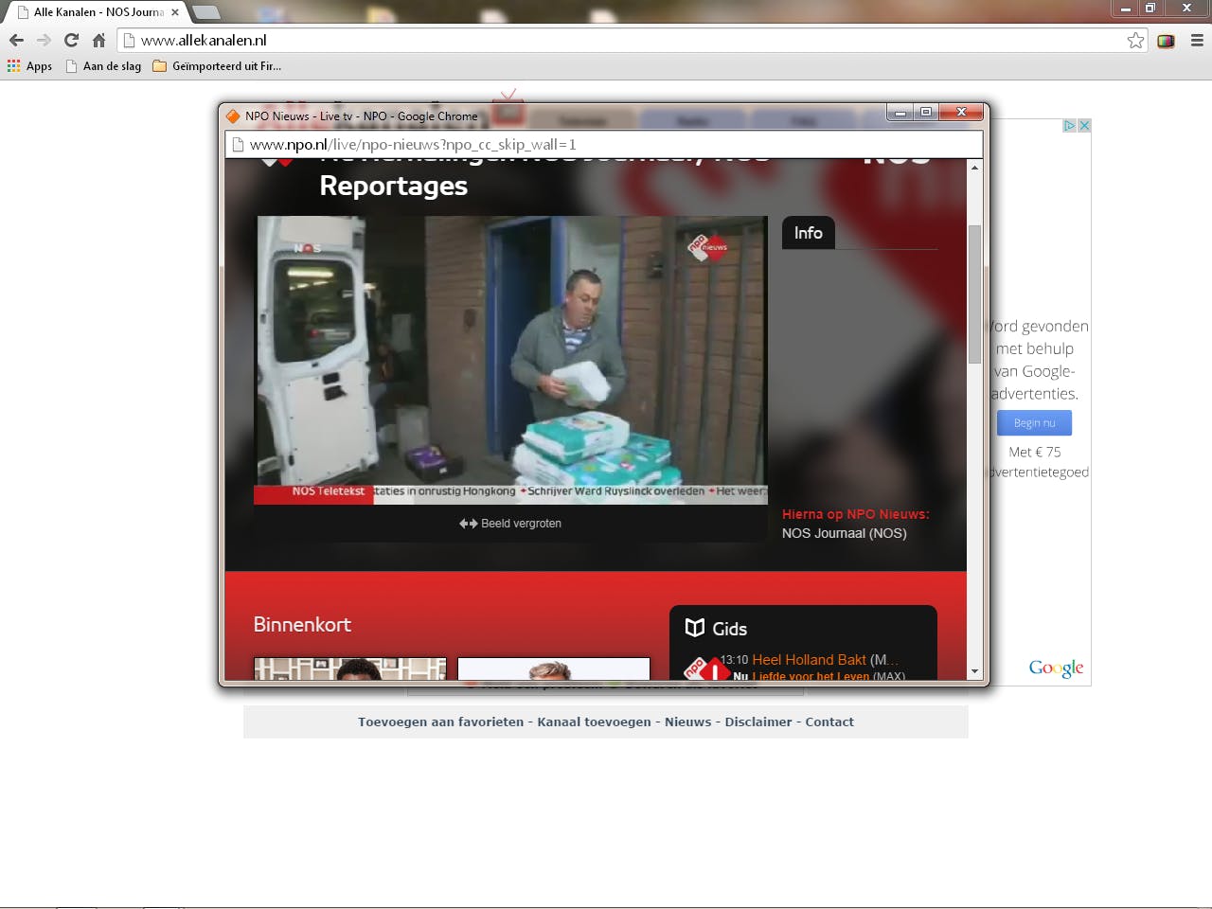Open the Gids guide icon in the popup
The height and width of the screenshot is (909, 1212).
click(693, 628)
